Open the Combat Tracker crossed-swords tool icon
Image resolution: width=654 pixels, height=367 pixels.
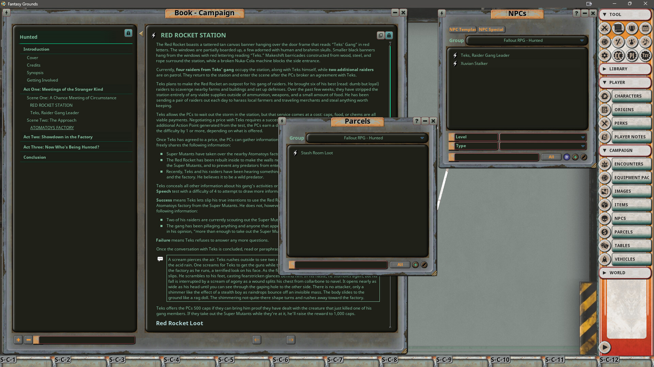(x=605, y=29)
